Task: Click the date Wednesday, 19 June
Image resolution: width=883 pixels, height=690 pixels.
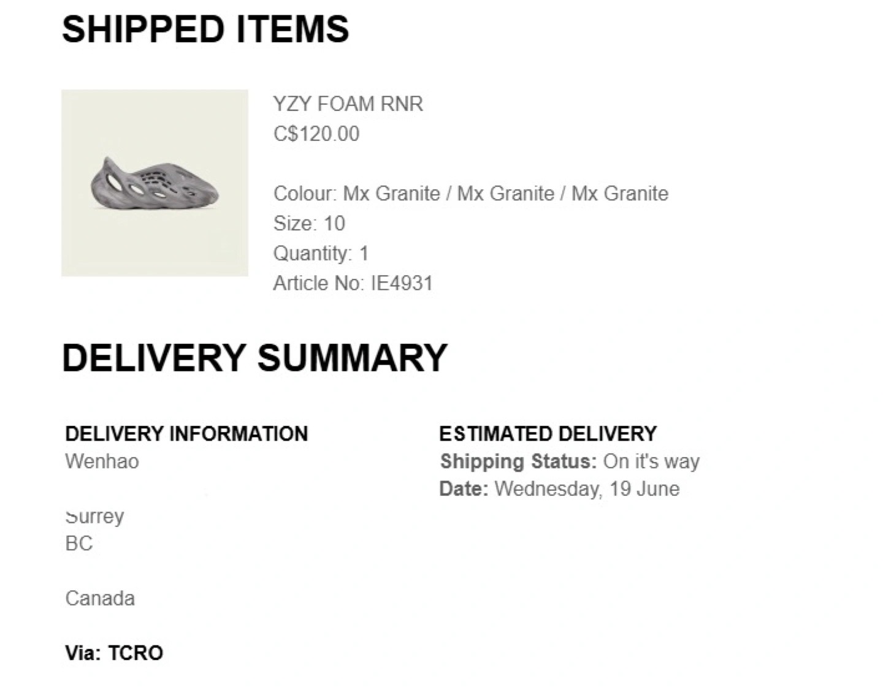Action: coord(587,488)
